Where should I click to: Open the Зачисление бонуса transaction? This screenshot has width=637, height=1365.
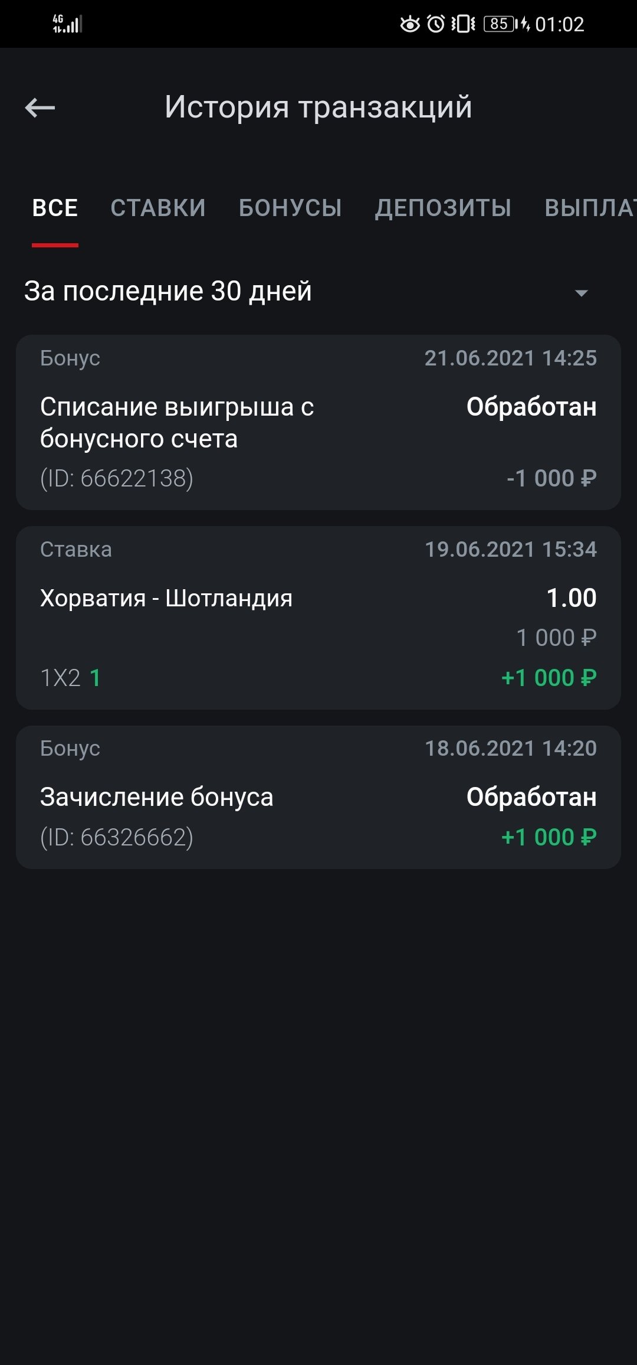[318, 797]
